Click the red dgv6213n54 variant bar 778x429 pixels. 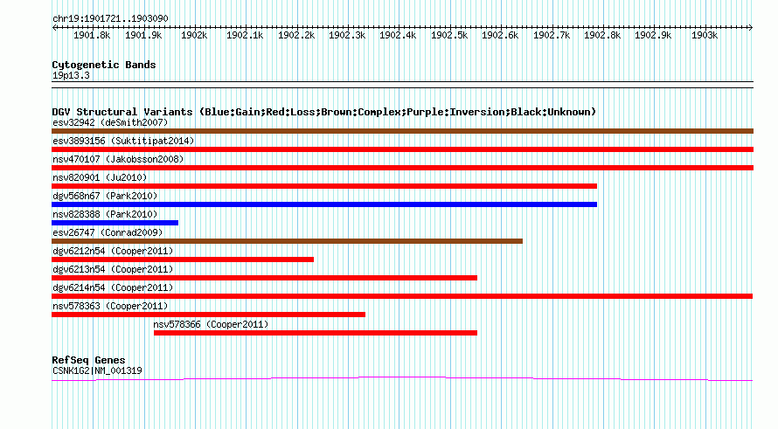point(265,278)
